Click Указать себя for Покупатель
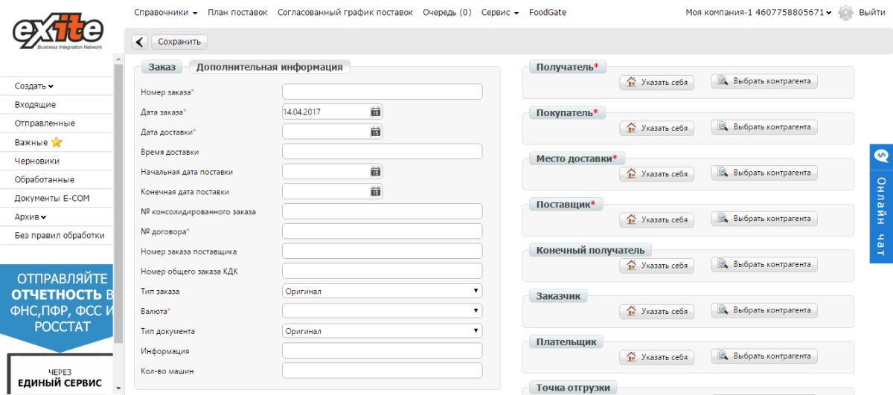 click(x=656, y=129)
